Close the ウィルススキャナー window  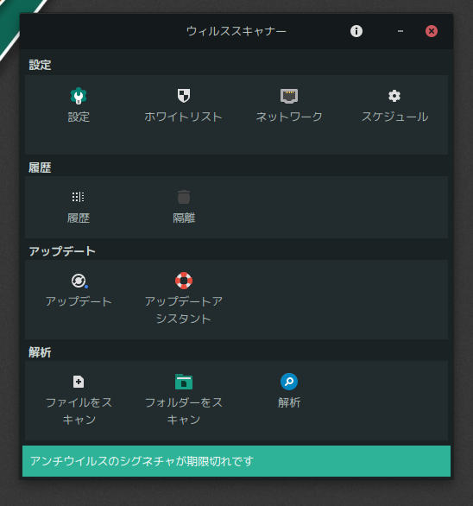[x=432, y=31]
